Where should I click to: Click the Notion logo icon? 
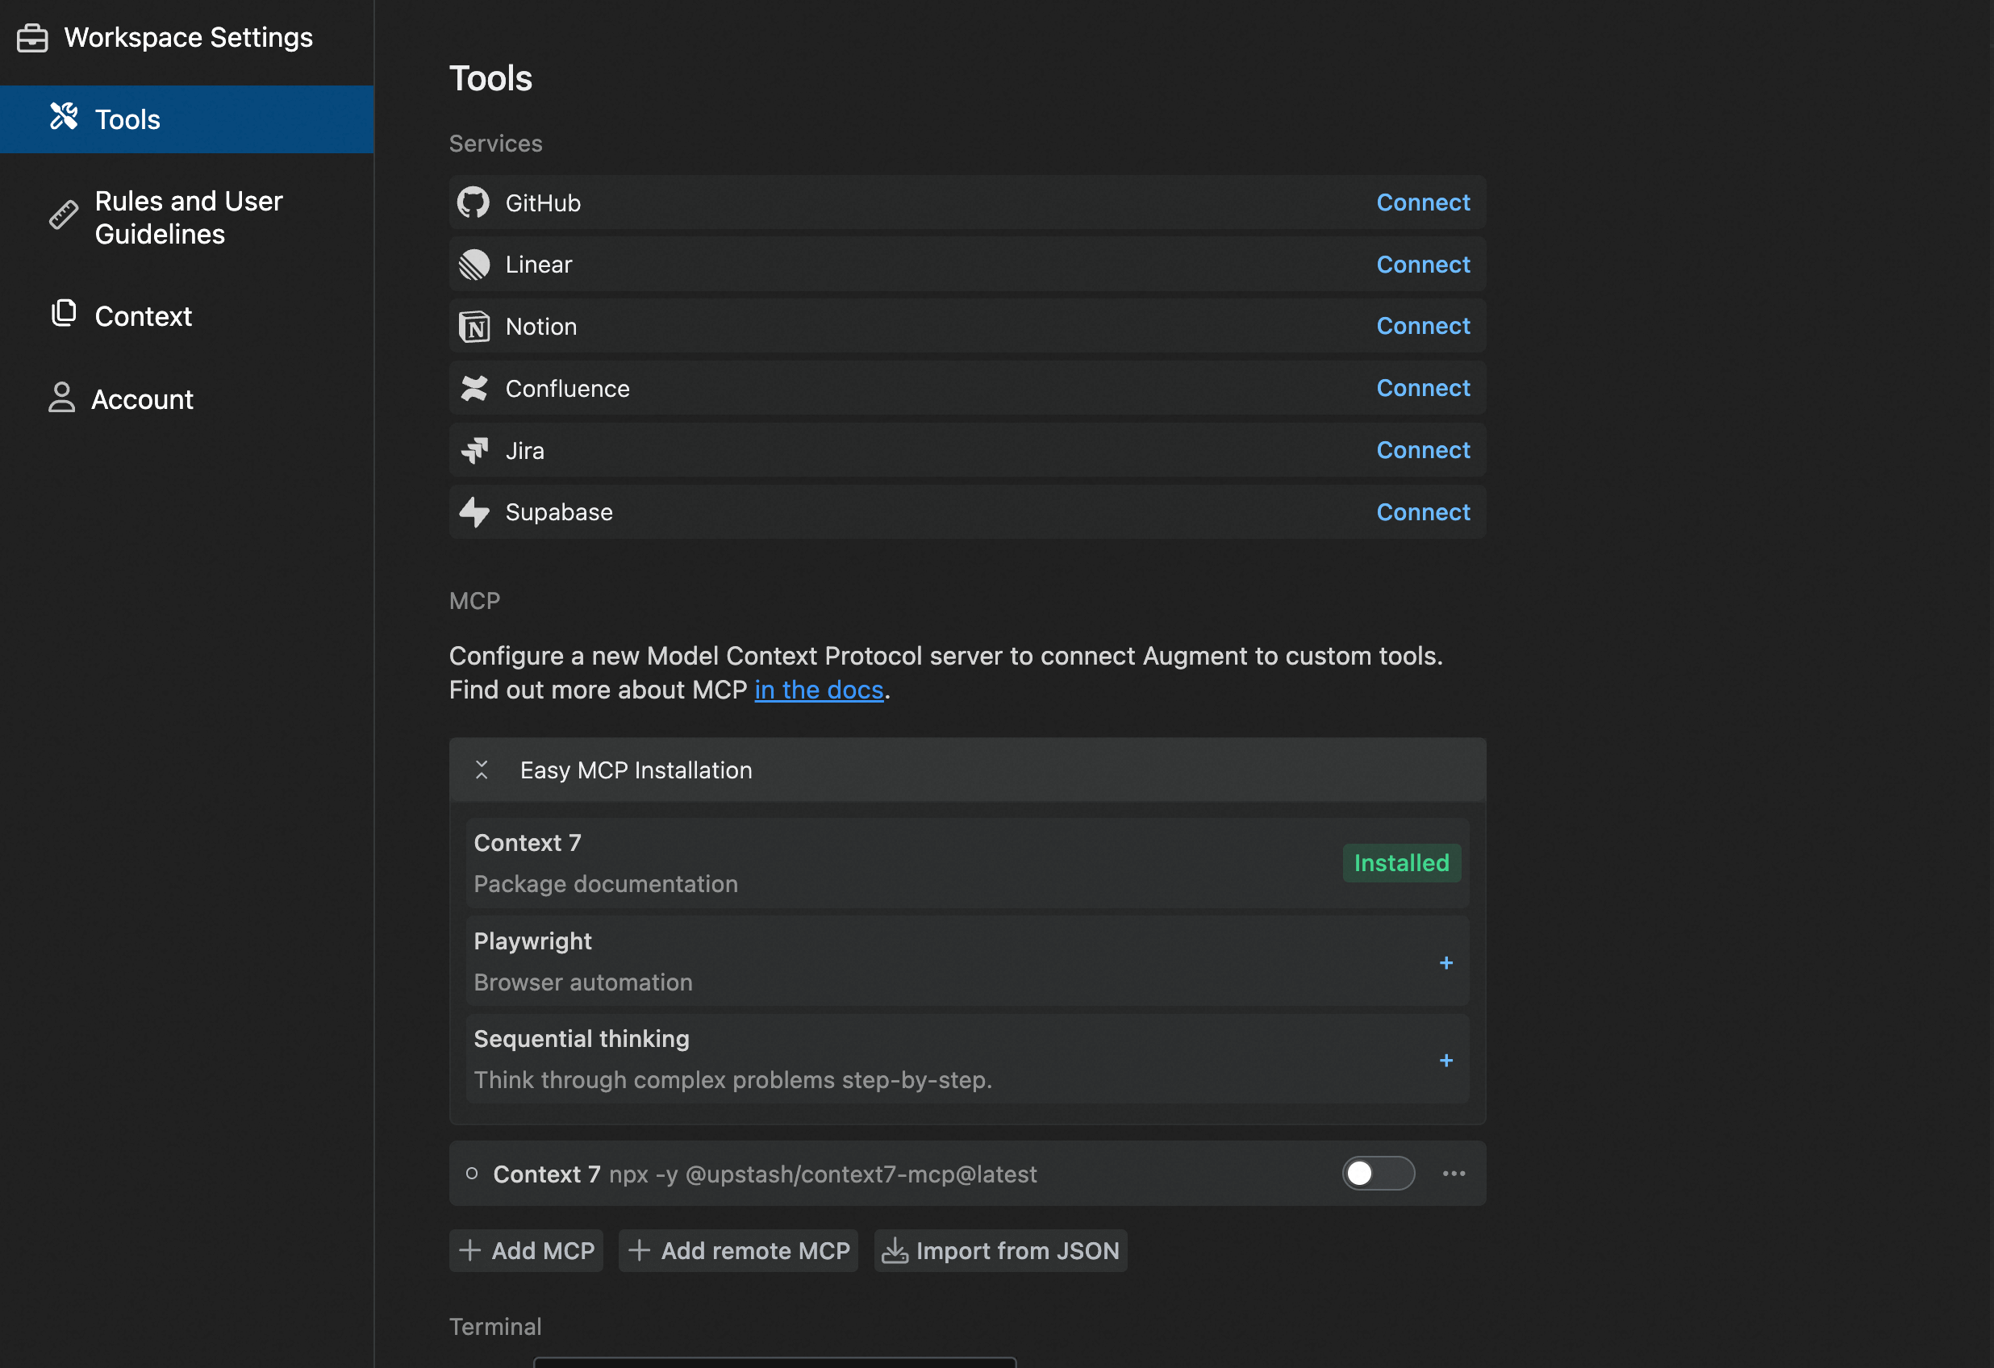(x=473, y=327)
